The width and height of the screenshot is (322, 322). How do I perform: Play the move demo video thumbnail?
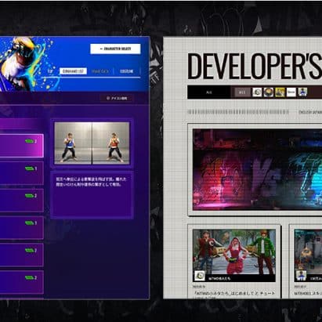point(92,143)
